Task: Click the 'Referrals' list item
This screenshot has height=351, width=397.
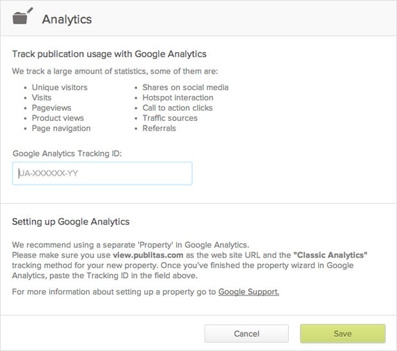Action: (x=159, y=128)
